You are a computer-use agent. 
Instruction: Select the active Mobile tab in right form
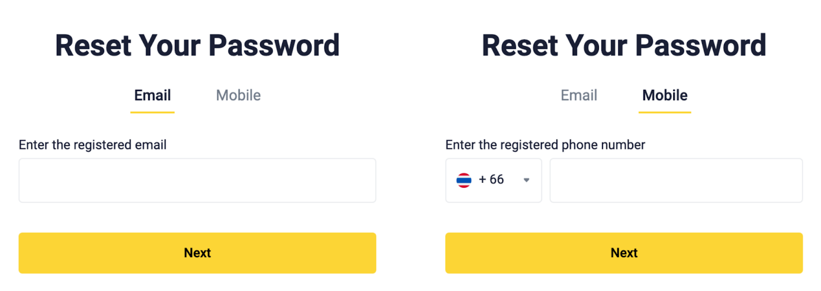point(664,95)
